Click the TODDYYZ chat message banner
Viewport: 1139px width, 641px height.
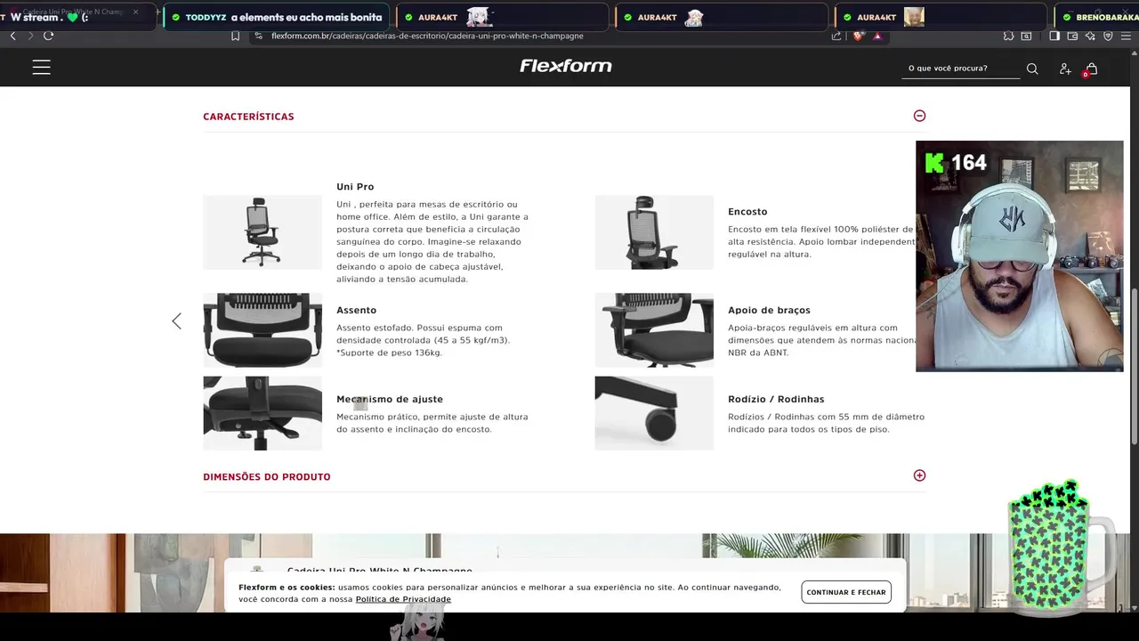(276, 17)
